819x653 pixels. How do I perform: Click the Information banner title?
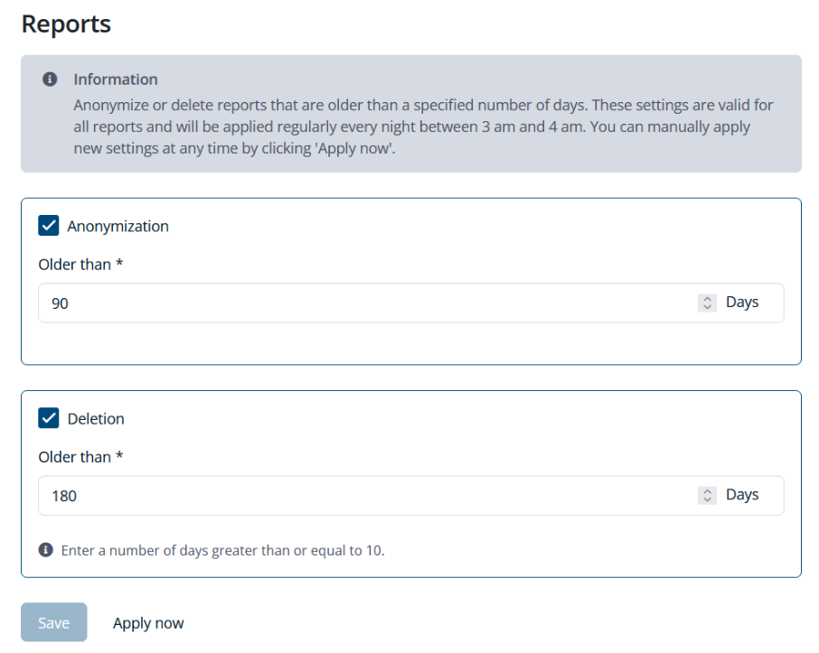point(116,79)
